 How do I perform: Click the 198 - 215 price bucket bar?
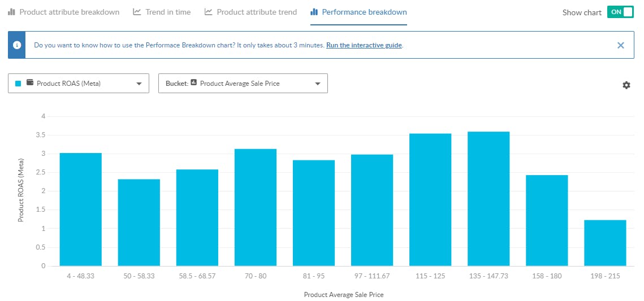coord(605,243)
